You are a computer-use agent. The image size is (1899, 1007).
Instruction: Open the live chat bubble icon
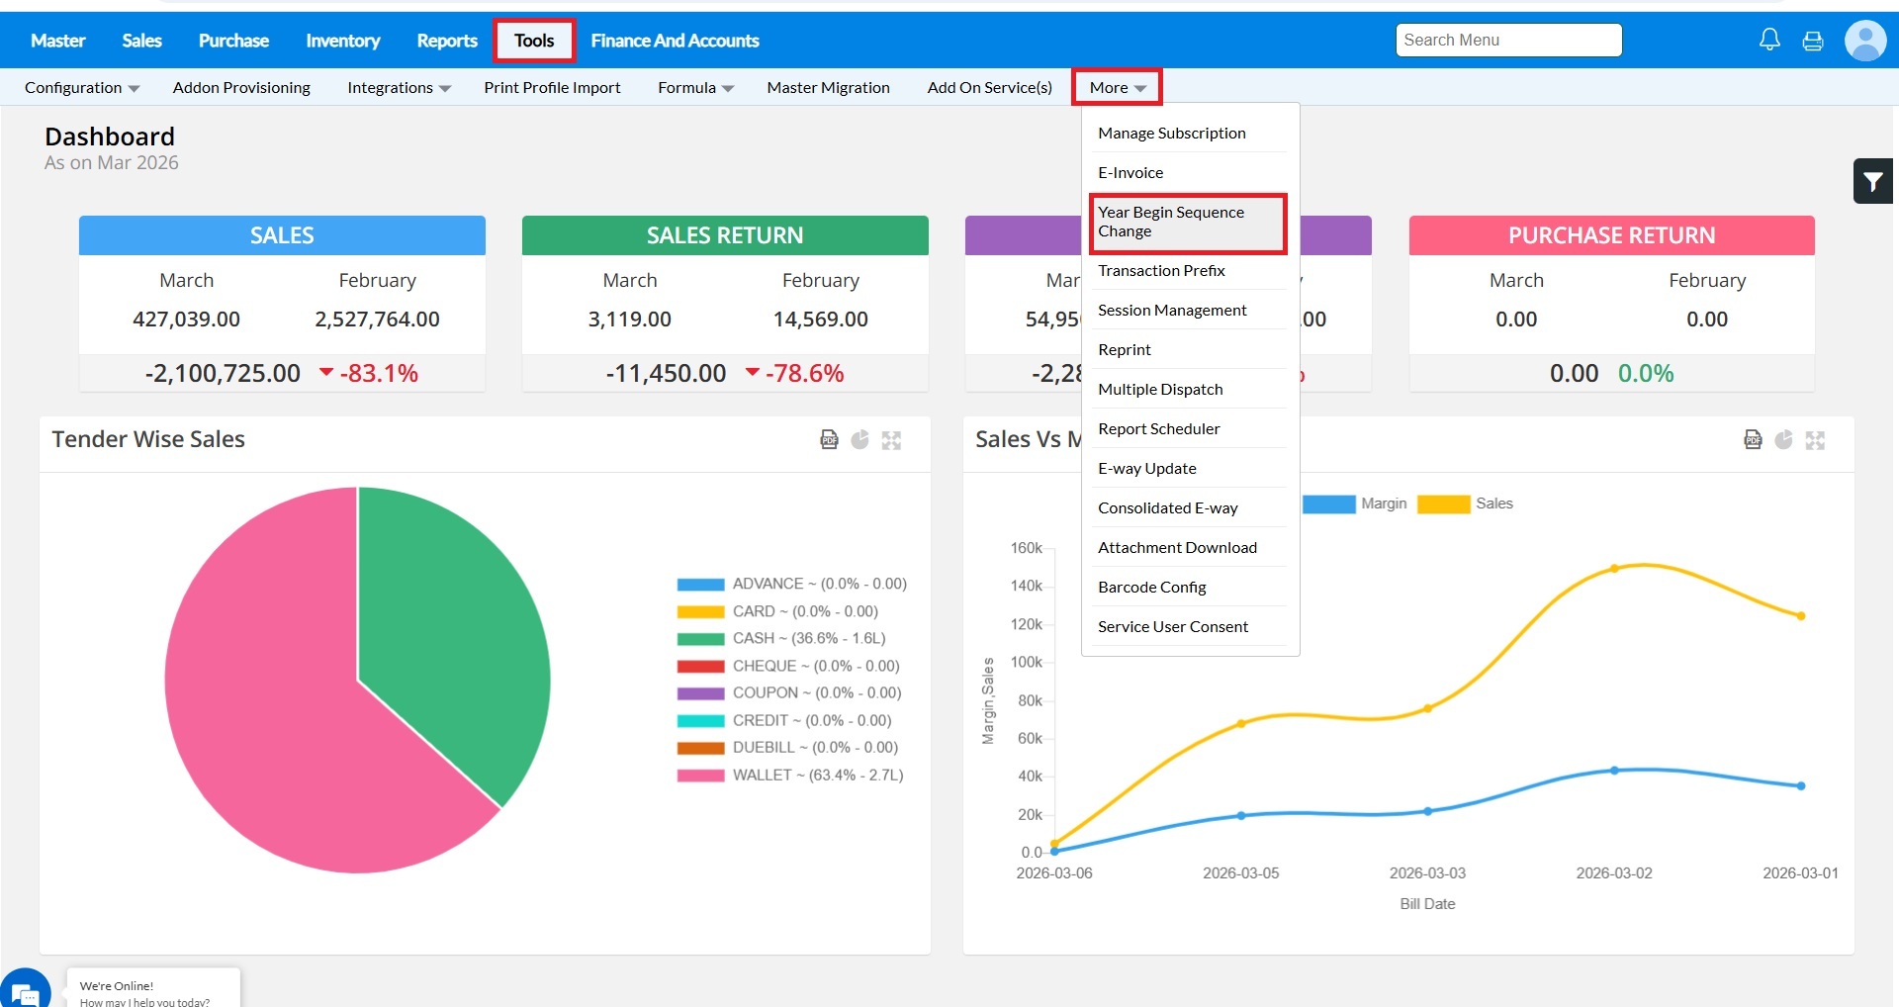pyautogui.click(x=26, y=991)
